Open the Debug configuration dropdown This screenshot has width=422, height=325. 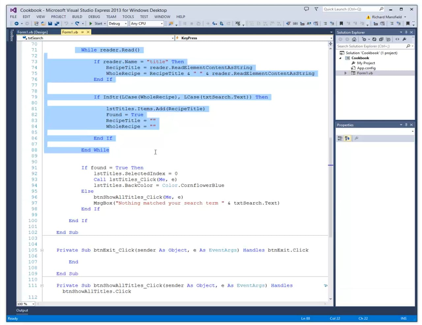pos(118,24)
